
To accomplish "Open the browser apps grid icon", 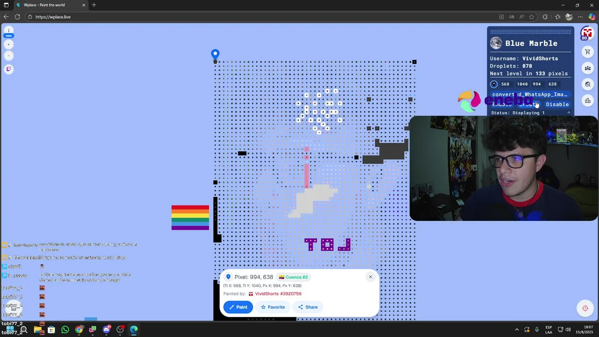I will coord(502,17).
